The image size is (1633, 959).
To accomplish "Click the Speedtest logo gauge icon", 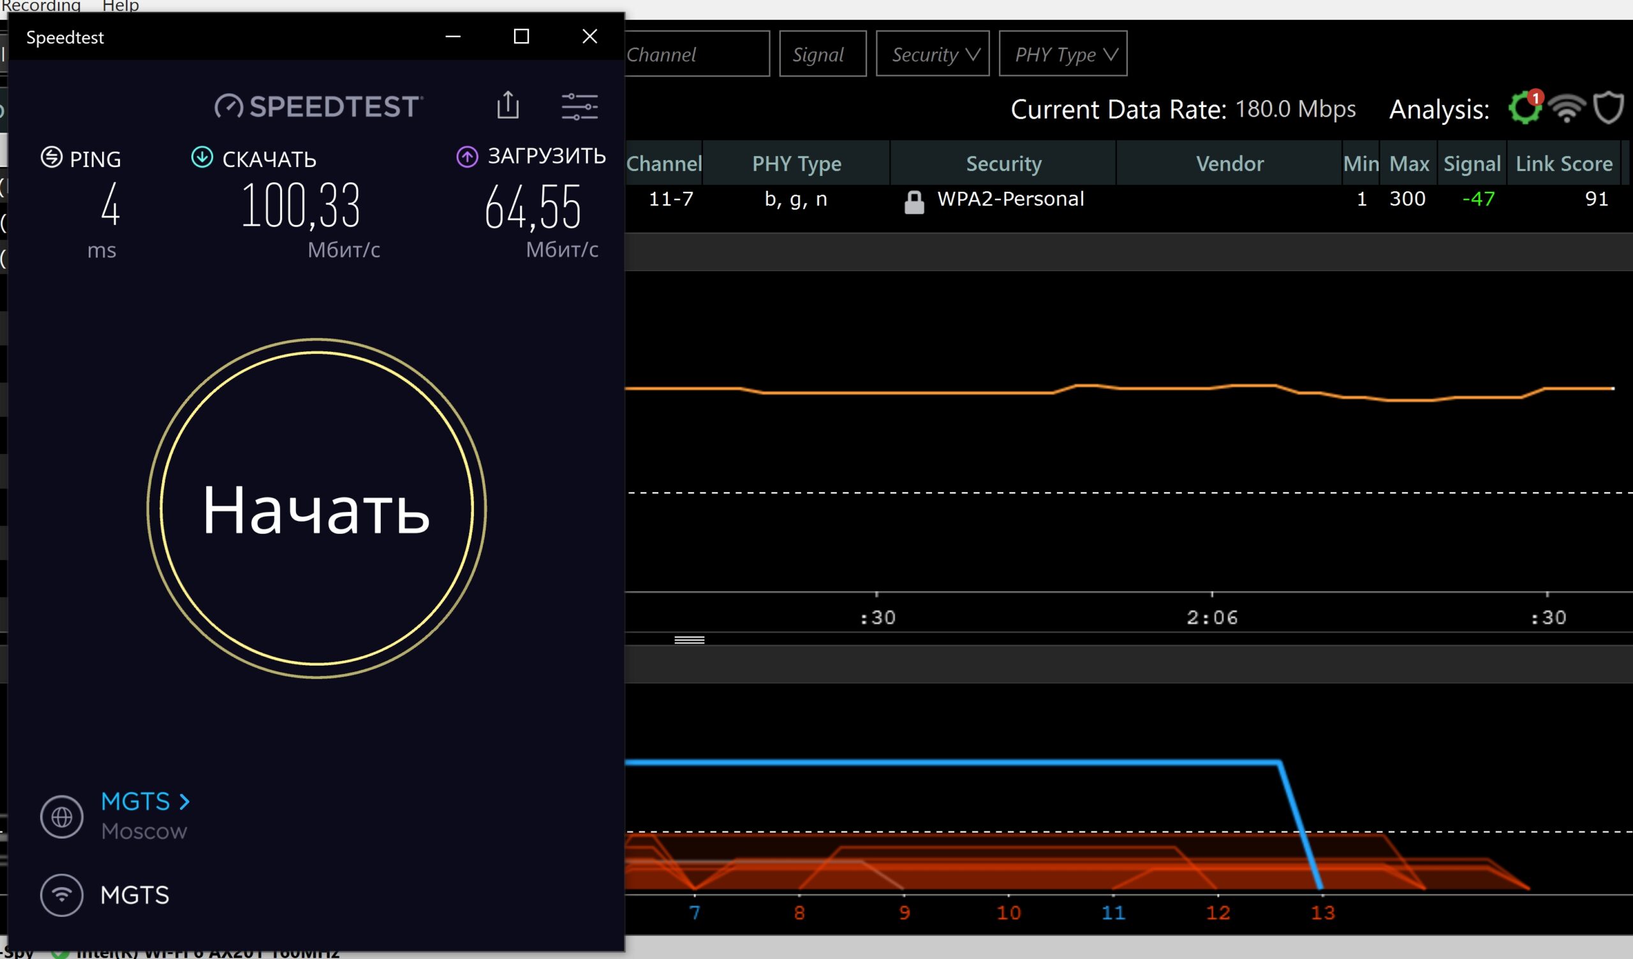I will [x=229, y=106].
